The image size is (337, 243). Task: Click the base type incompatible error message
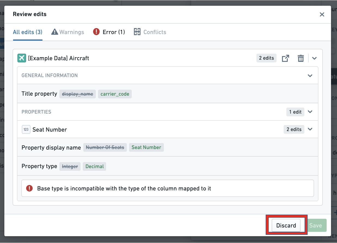(168, 188)
